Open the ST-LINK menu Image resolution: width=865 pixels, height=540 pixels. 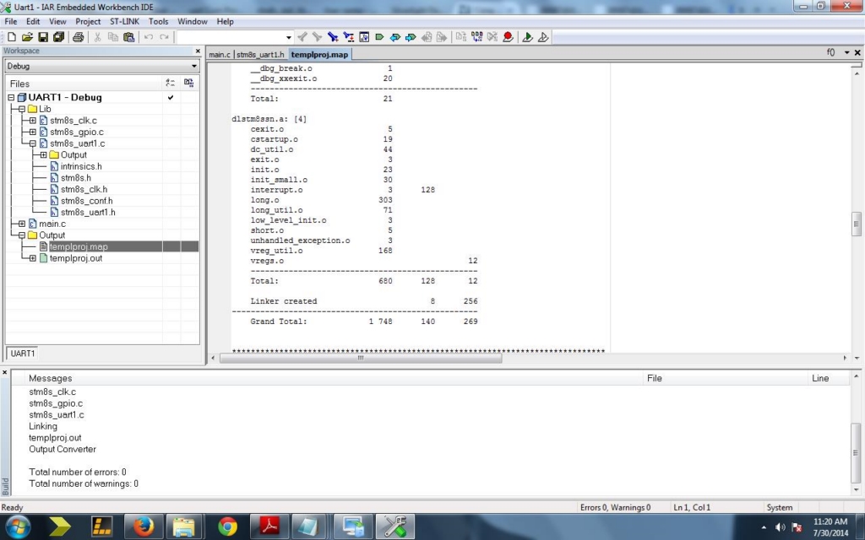pos(125,21)
